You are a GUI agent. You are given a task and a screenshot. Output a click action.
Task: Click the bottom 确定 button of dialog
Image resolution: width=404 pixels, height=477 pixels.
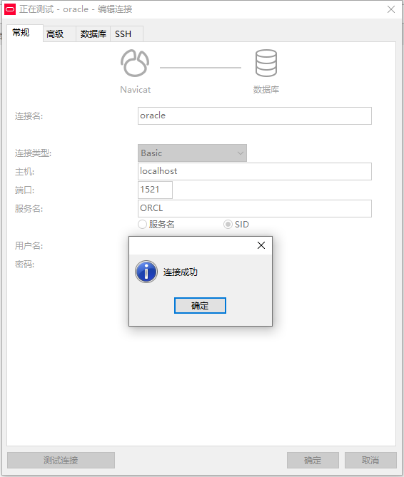[313, 461]
